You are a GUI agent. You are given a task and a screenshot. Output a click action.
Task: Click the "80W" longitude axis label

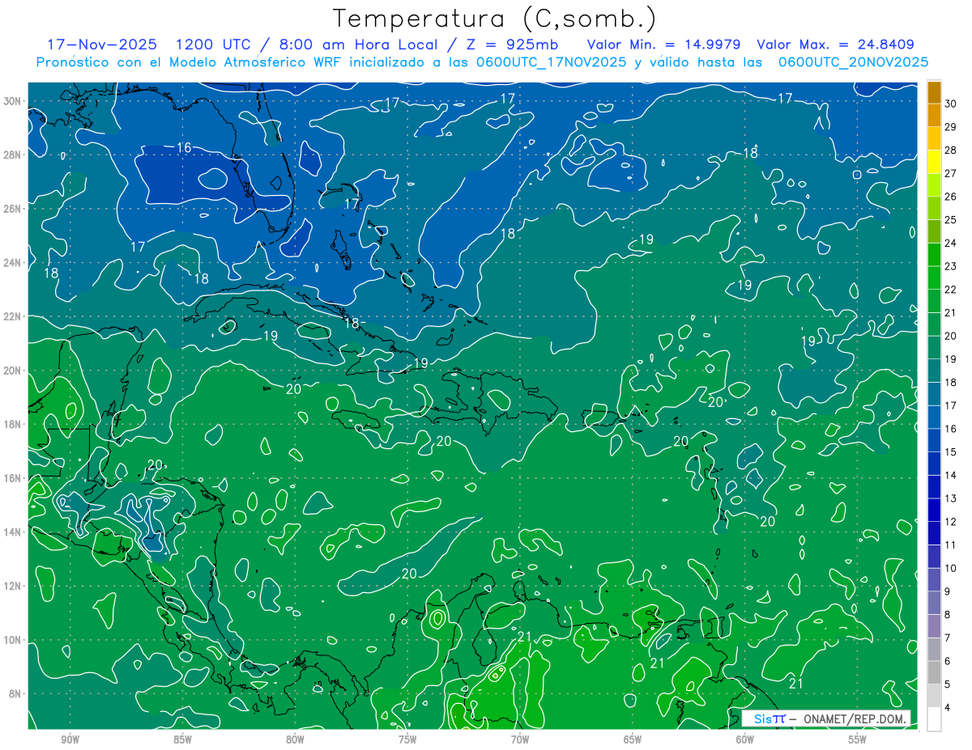point(295,739)
